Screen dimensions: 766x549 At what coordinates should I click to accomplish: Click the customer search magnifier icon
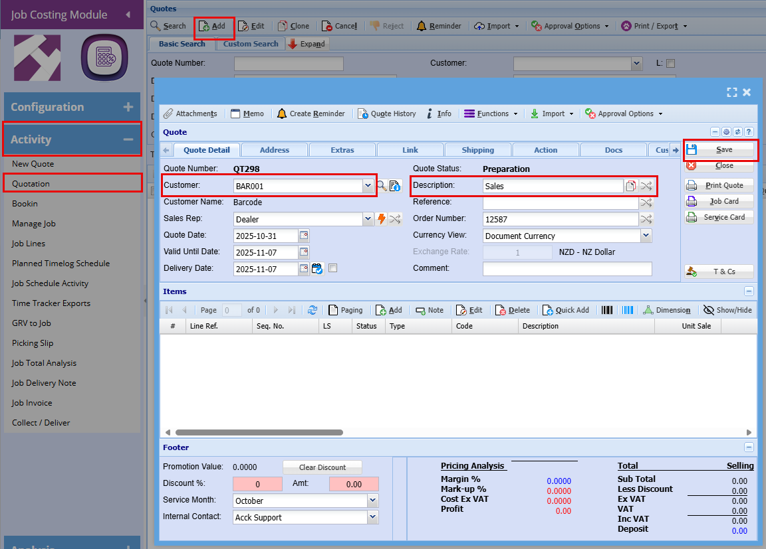(x=382, y=186)
